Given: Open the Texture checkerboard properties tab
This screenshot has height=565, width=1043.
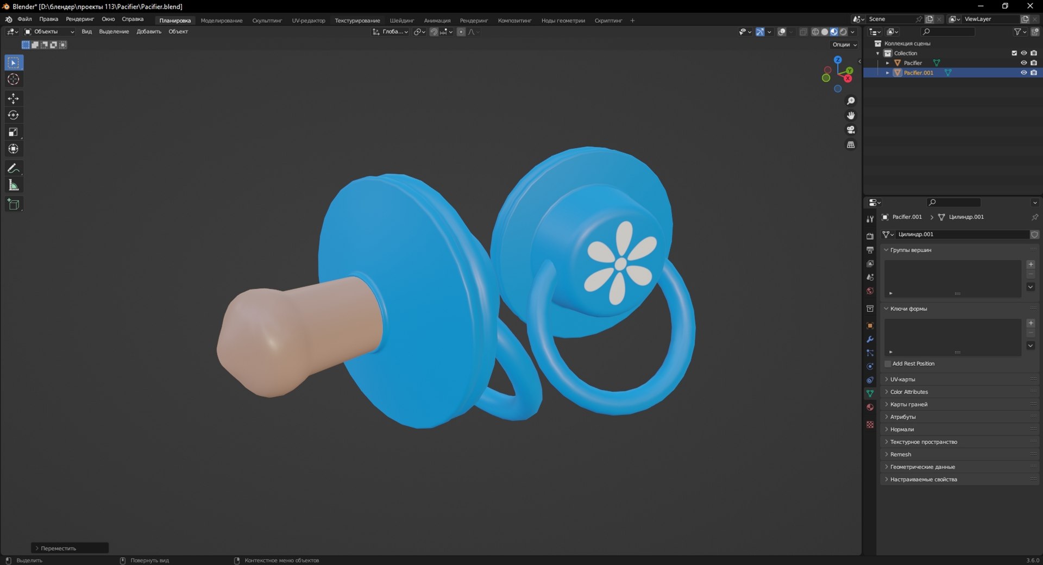Looking at the screenshot, I should (870, 424).
